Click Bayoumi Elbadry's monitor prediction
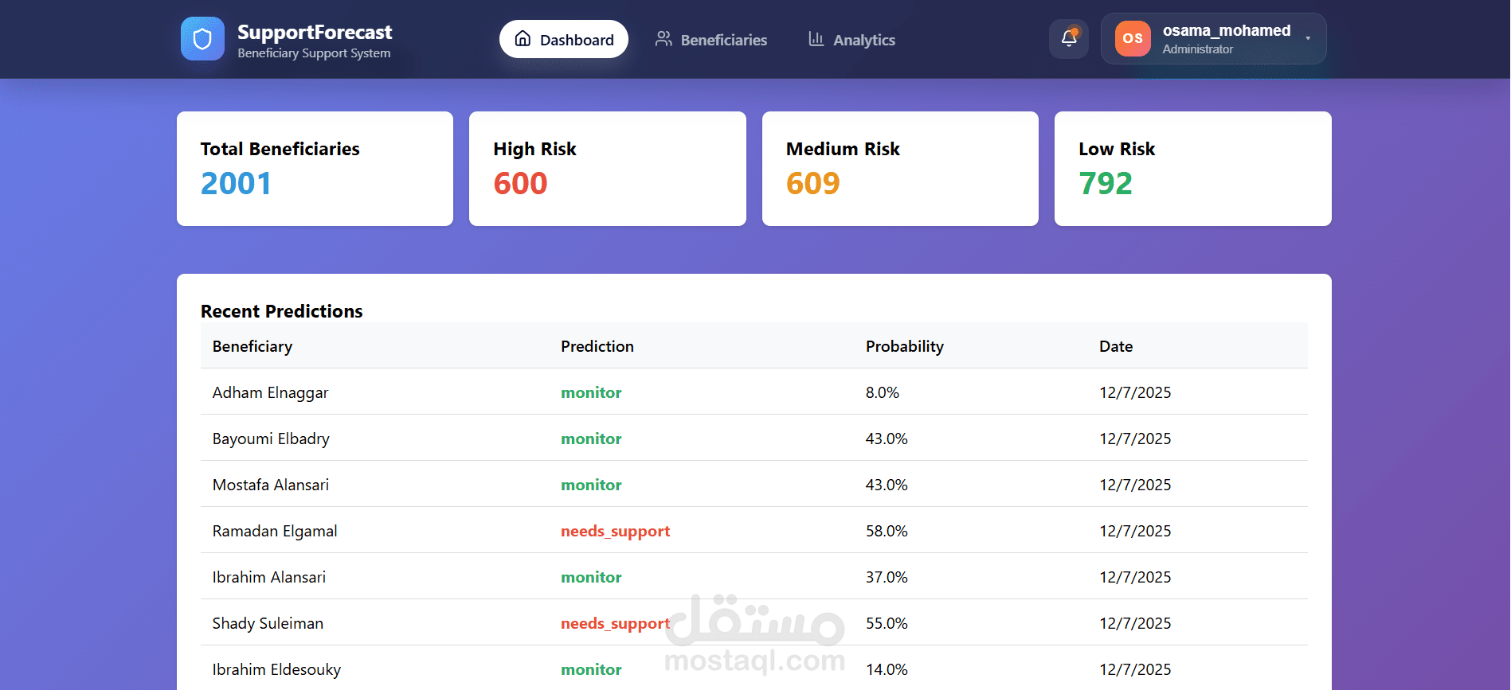The width and height of the screenshot is (1511, 690). [x=591, y=439]
